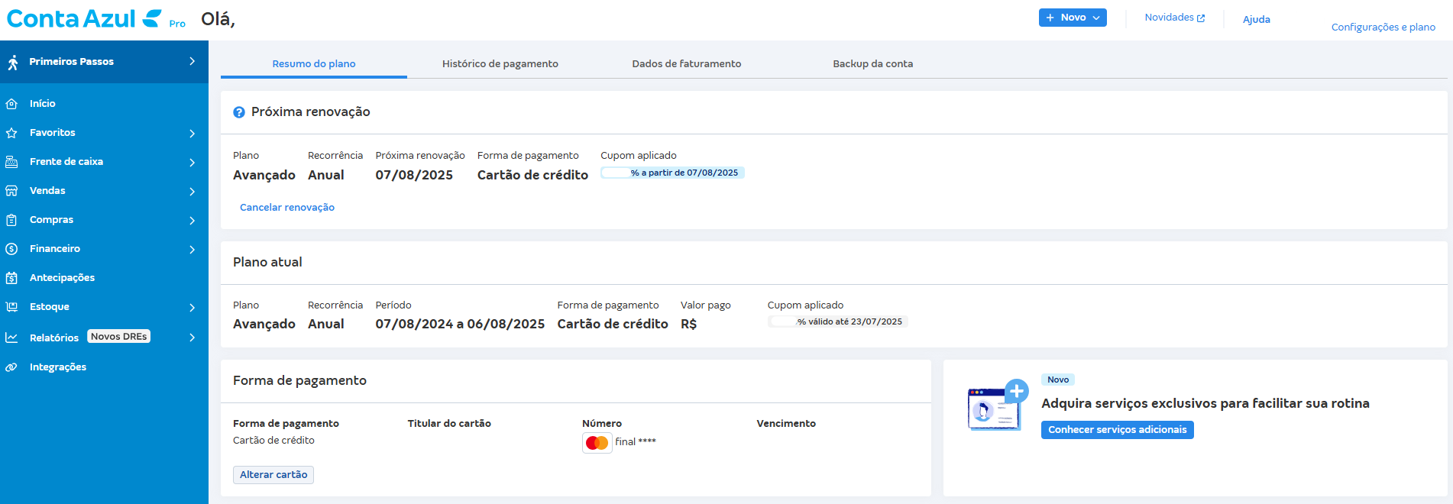Expand the Primeiros Passos section arrow

point(192,61)
